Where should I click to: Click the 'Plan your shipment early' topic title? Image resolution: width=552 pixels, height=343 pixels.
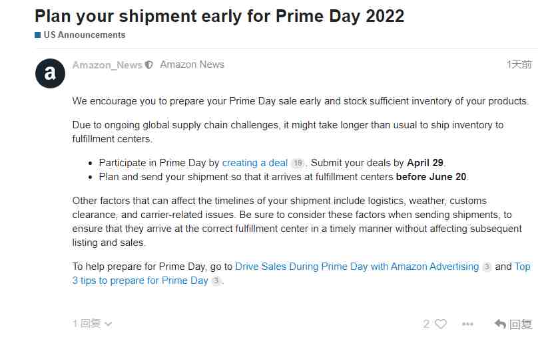point(219,16)
